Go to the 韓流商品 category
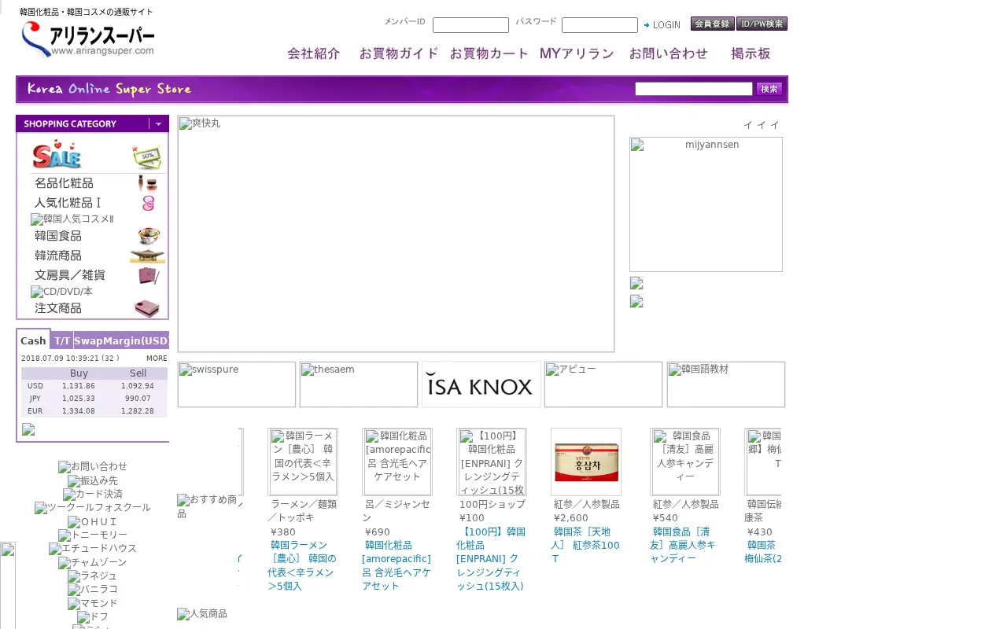The width and height of the screenshot is (1007, 629). (98, 256)
